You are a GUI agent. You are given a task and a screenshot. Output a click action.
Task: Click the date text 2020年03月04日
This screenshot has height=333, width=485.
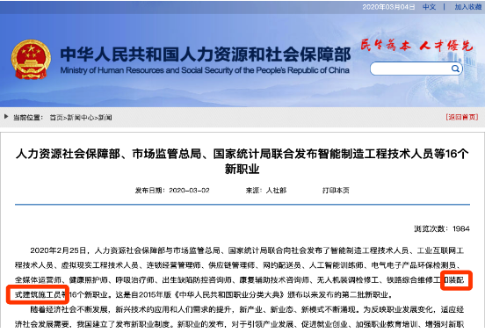pos(388,7)
